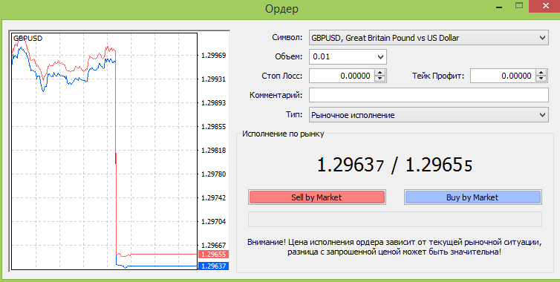
Task: Close the Ордер dialog
Action: pos(545,6)
